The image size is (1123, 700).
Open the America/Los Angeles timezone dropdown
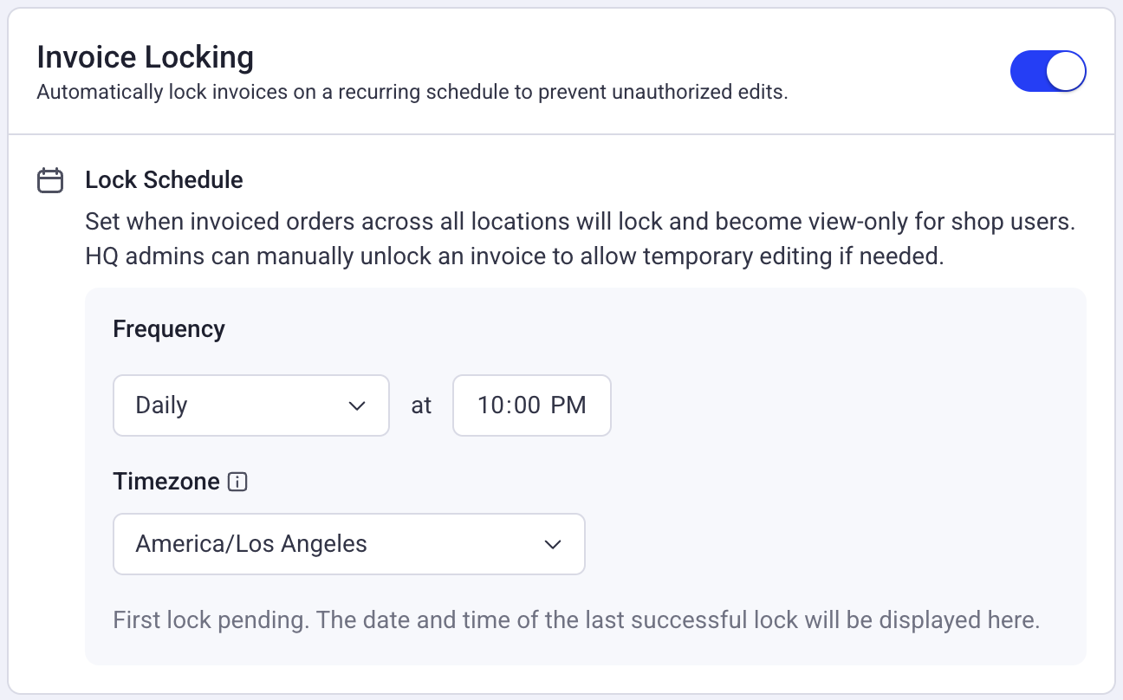tap(349, 544)
